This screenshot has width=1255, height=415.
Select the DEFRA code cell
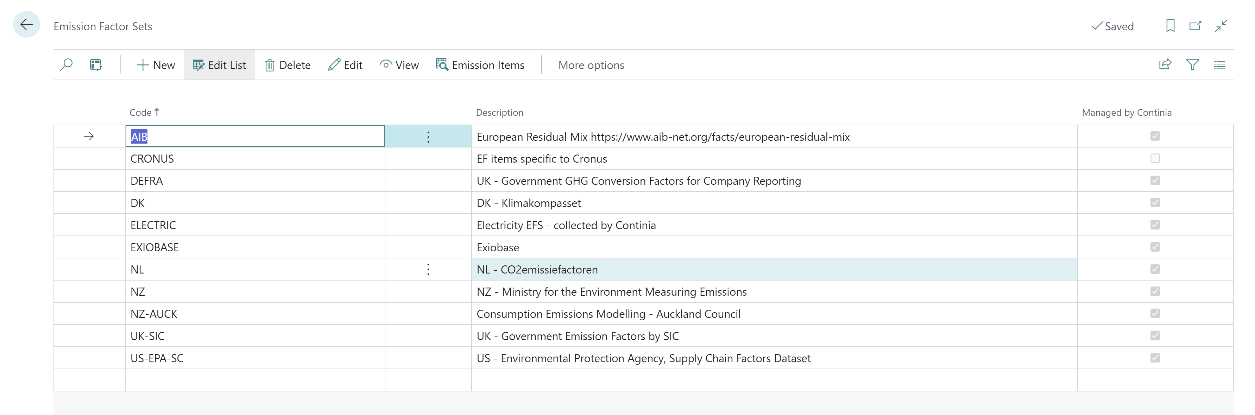[x=255, y=181]
